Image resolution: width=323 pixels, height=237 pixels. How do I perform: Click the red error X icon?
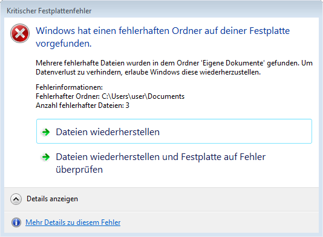tap(20, 33)
